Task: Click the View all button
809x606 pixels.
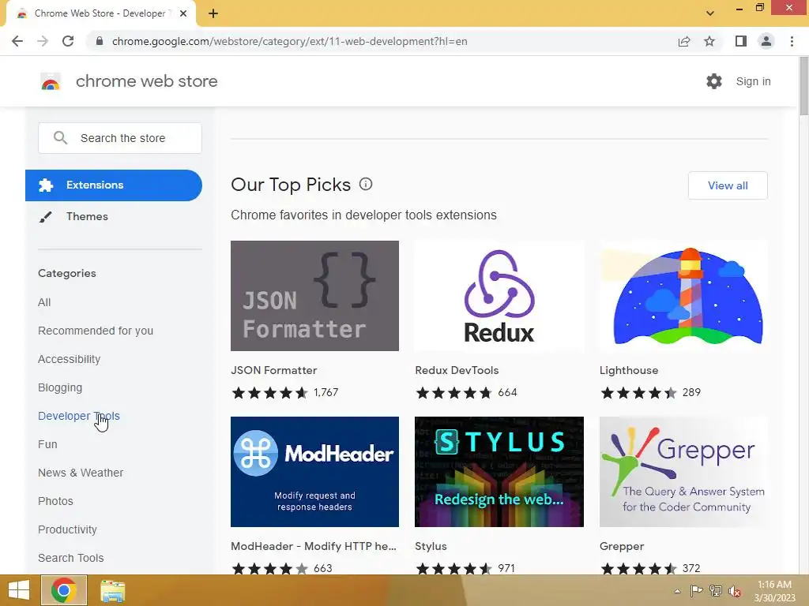Action: 728,185
